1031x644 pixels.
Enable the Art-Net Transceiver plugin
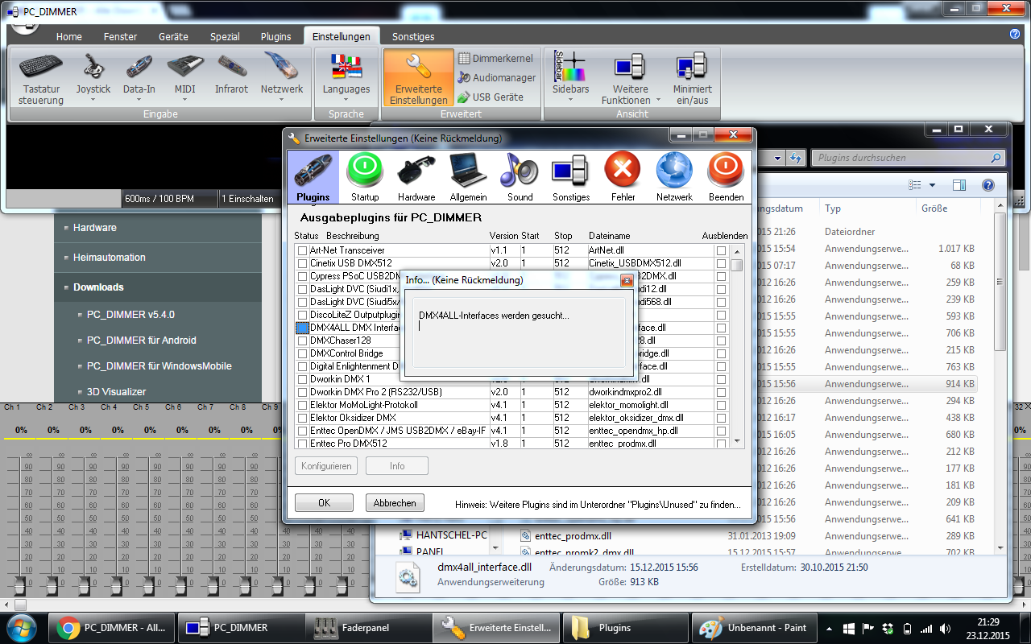pos(302,249)
